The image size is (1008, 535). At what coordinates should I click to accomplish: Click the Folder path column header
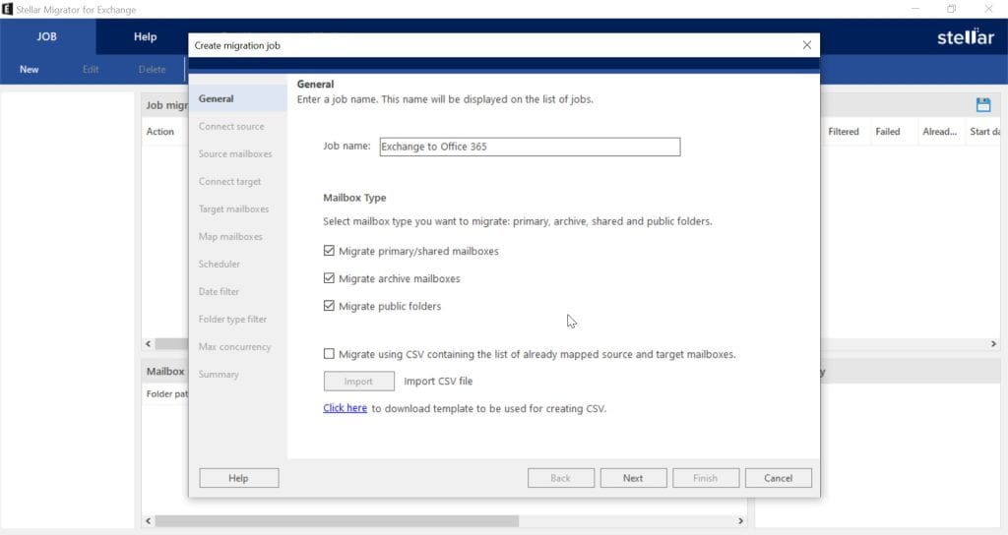[x=165, y=393]
